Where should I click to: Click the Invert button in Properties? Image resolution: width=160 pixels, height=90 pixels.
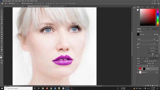(153, 53)
